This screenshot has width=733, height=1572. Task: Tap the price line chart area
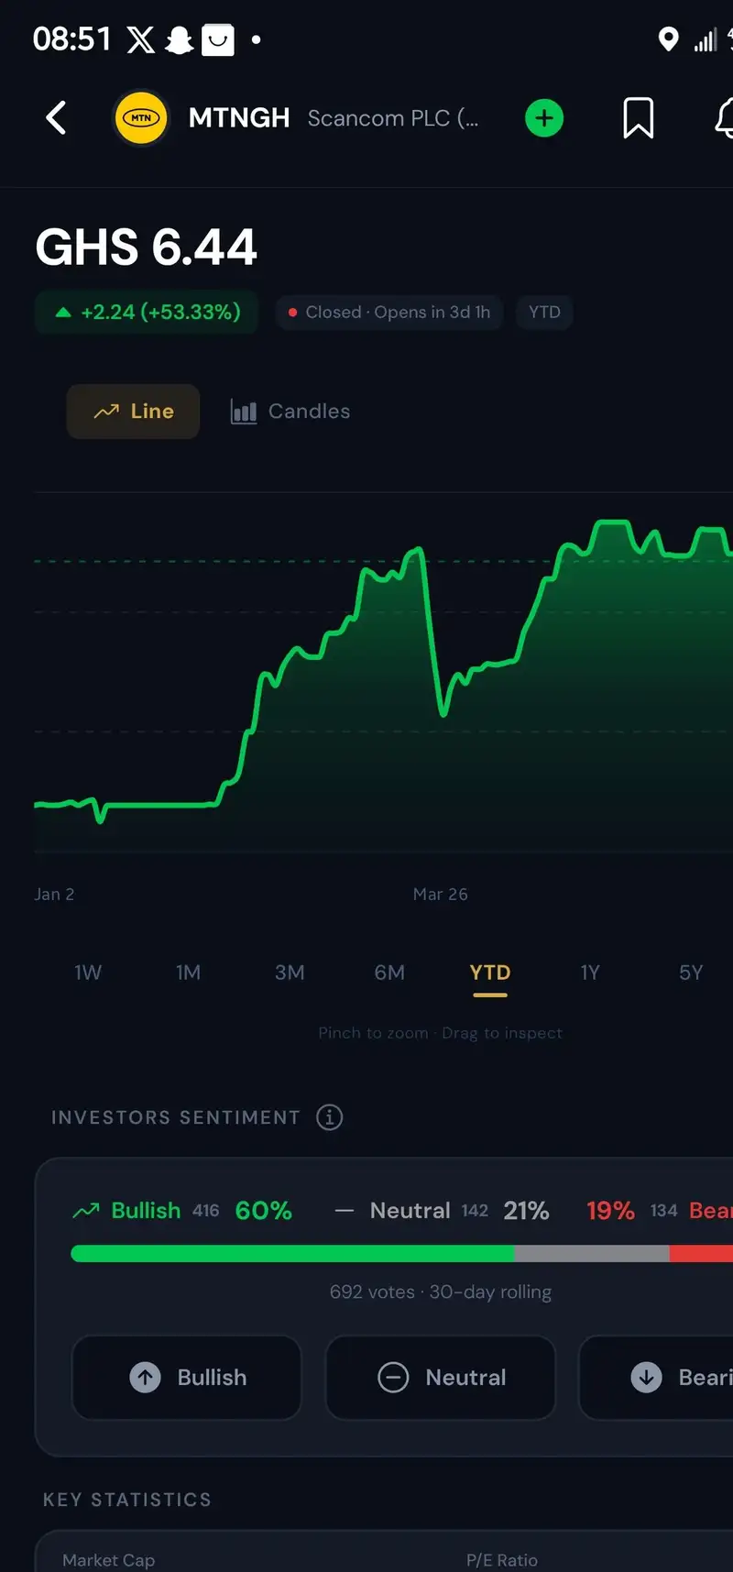383,674
